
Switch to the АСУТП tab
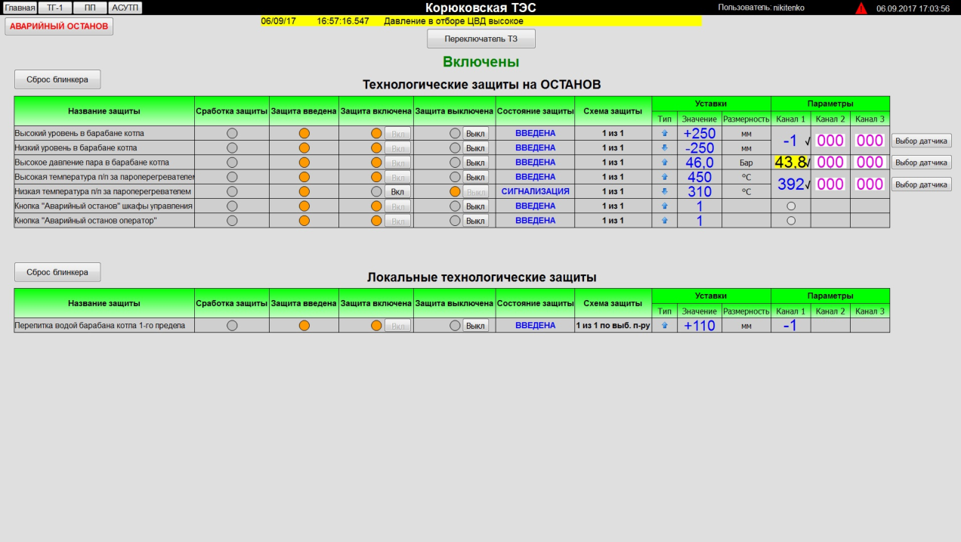(125, 8)
